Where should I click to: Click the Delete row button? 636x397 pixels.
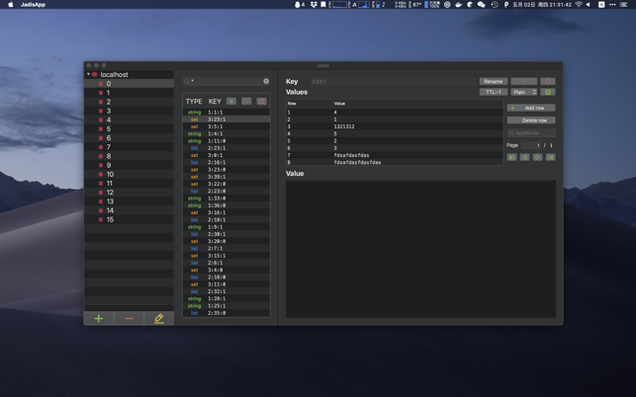[531, 120]
